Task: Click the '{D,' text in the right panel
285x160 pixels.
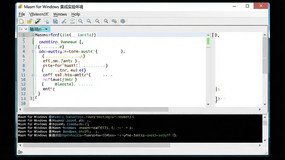Action: [x=216, y=35]
